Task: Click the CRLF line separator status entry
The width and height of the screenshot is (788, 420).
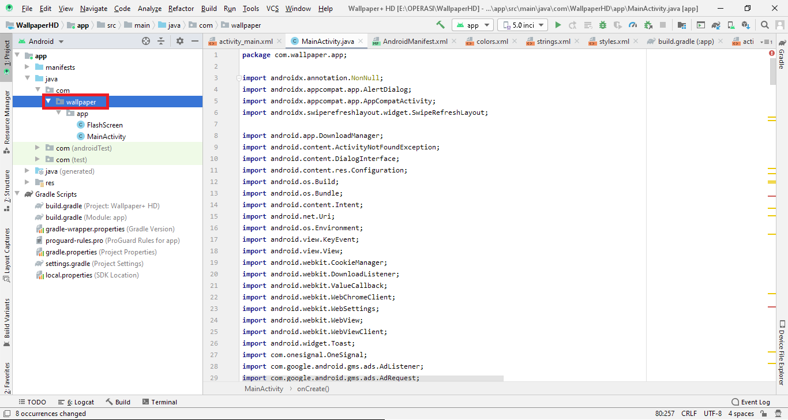Action: (689, 413)
